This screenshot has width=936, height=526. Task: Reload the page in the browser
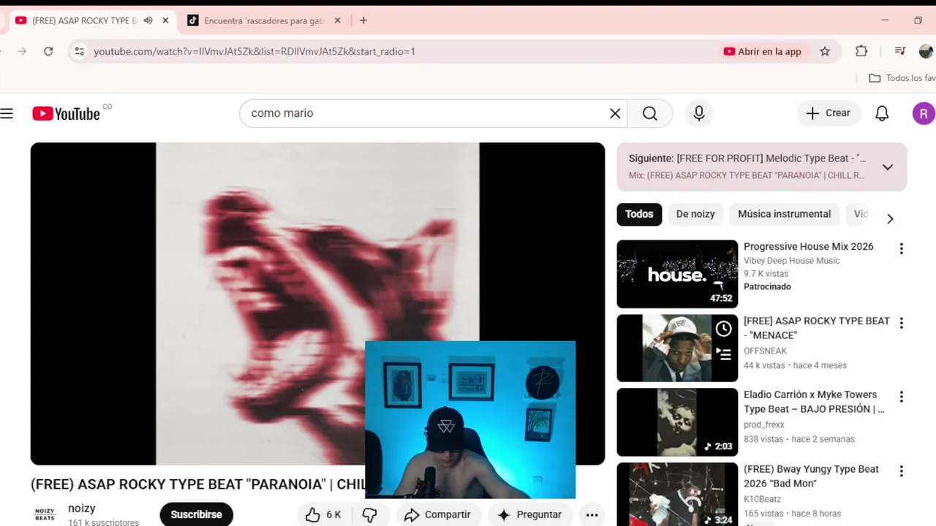coord(48,51)
